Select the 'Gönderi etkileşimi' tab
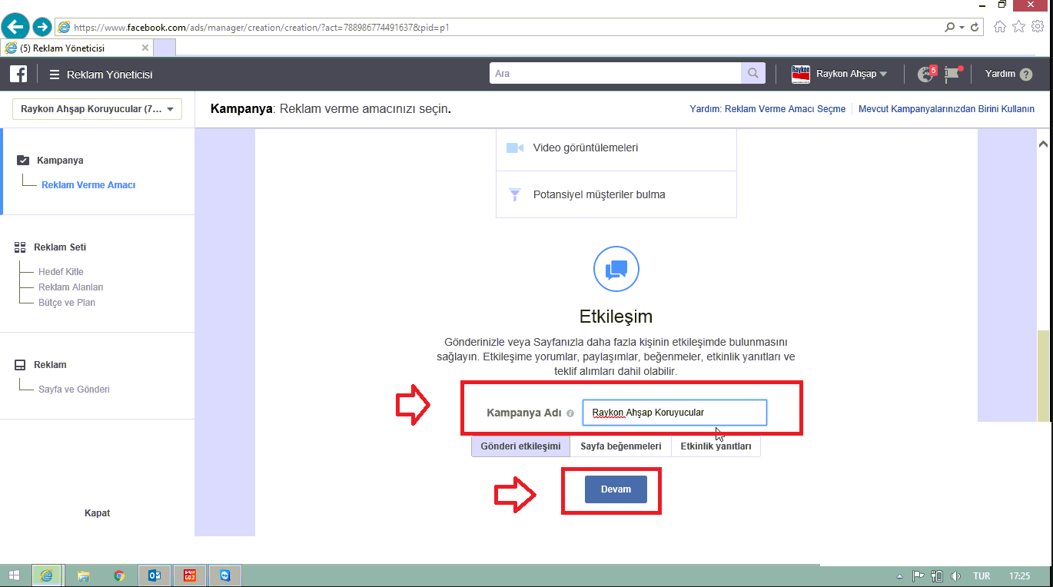The width and height of the screenshot is (1053, 587). tap(520, 446)
